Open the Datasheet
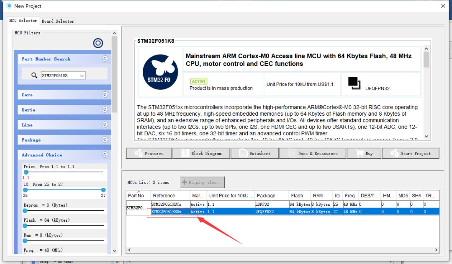 (255, 153)
